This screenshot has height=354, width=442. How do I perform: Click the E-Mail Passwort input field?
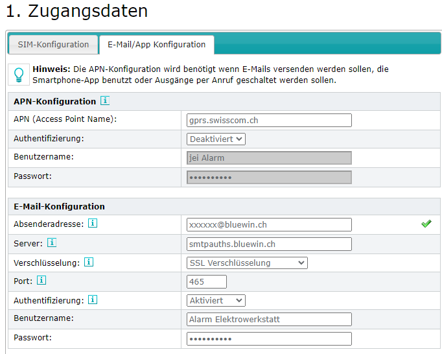click(269, 338)
